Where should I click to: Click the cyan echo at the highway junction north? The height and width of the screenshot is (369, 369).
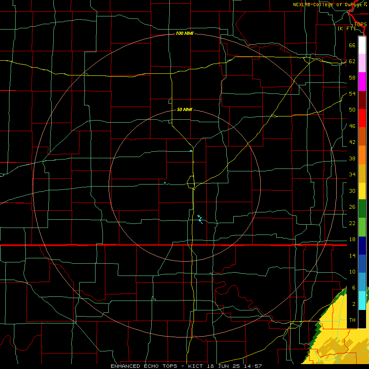click(191, 150)
